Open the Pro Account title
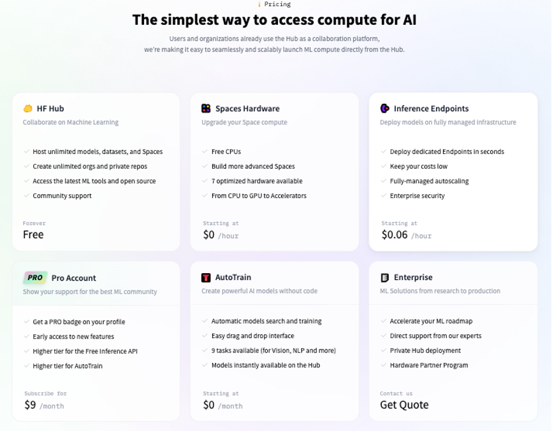This screenshot has width=552, height=431. [x=74, y=278]
